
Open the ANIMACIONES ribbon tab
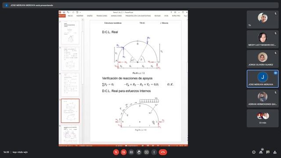point(116,16)
